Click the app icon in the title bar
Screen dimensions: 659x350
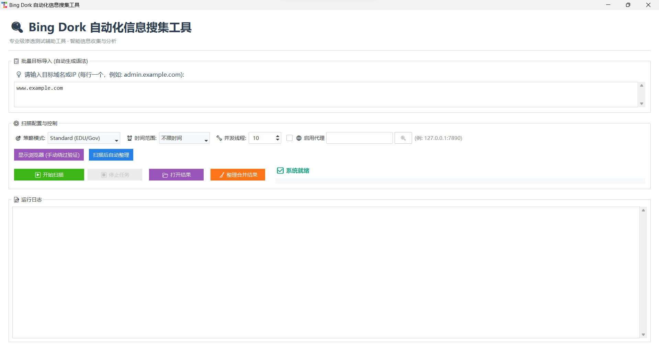(x=4, y=5)
